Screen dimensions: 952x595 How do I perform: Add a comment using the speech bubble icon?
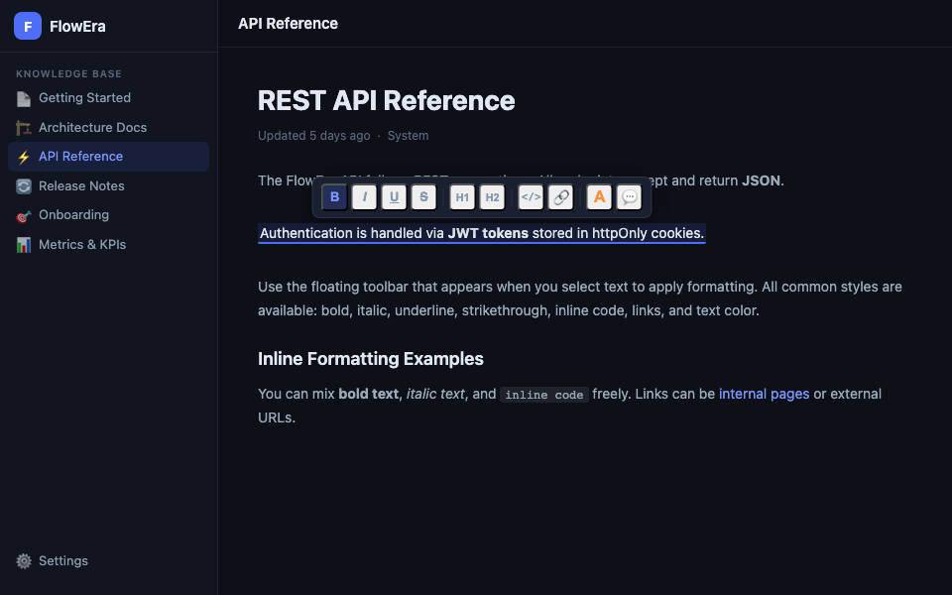click(x=629, y=197)
